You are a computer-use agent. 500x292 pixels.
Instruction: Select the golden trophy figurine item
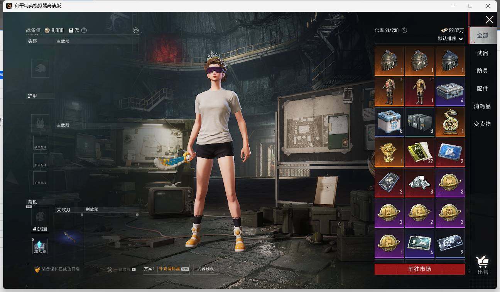389,152
